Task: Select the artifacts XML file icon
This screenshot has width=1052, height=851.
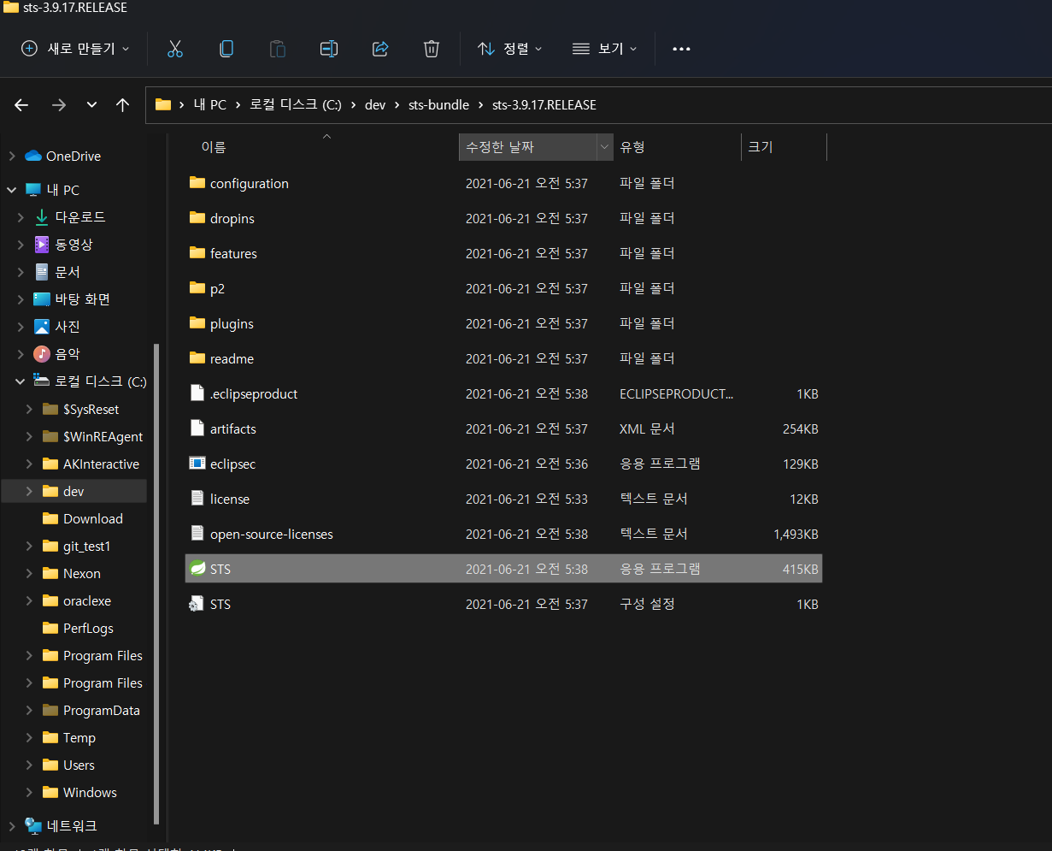Action: [x=197, y=428]
